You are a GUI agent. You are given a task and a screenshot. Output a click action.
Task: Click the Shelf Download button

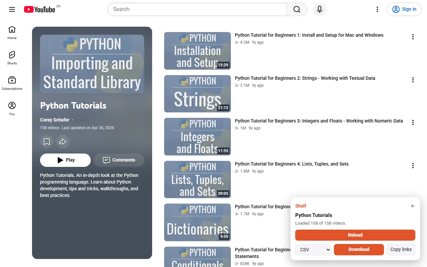coord(359,250)
